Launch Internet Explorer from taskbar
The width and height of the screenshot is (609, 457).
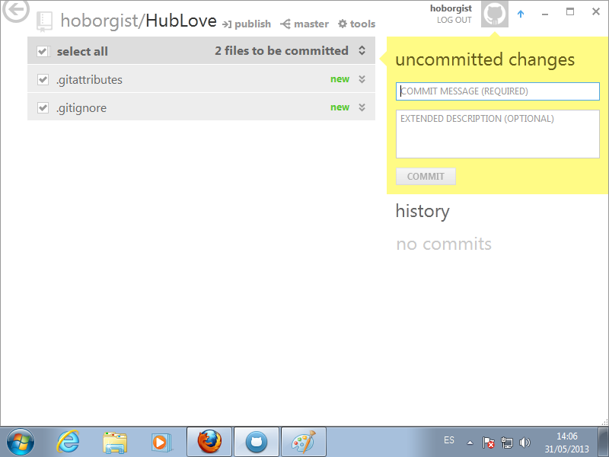[68, 443]
